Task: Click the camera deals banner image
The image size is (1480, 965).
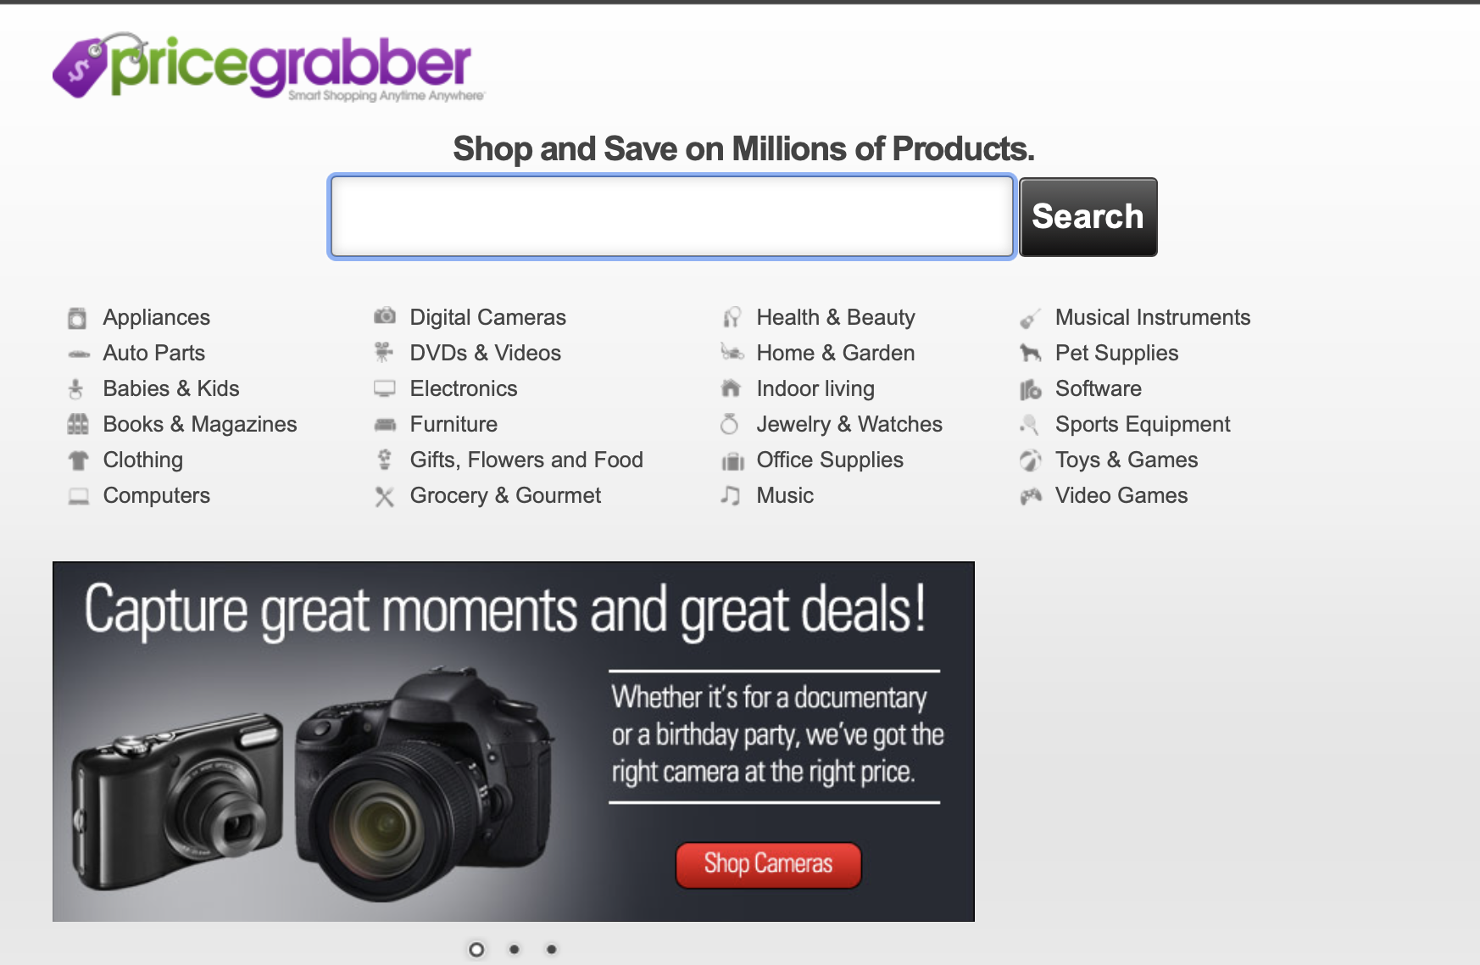Action: click(514, 742)
